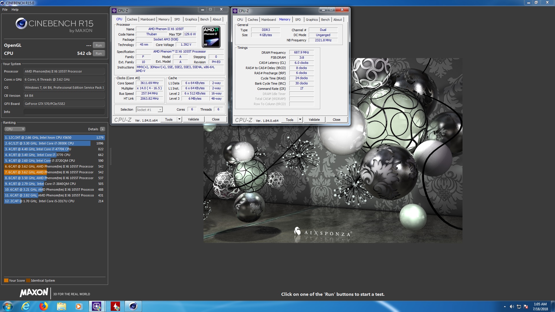This screenshot has width=555, height=312.
Task: Open Graphics tab in left CPU-Z window
Action: click(x=191, y=19)
